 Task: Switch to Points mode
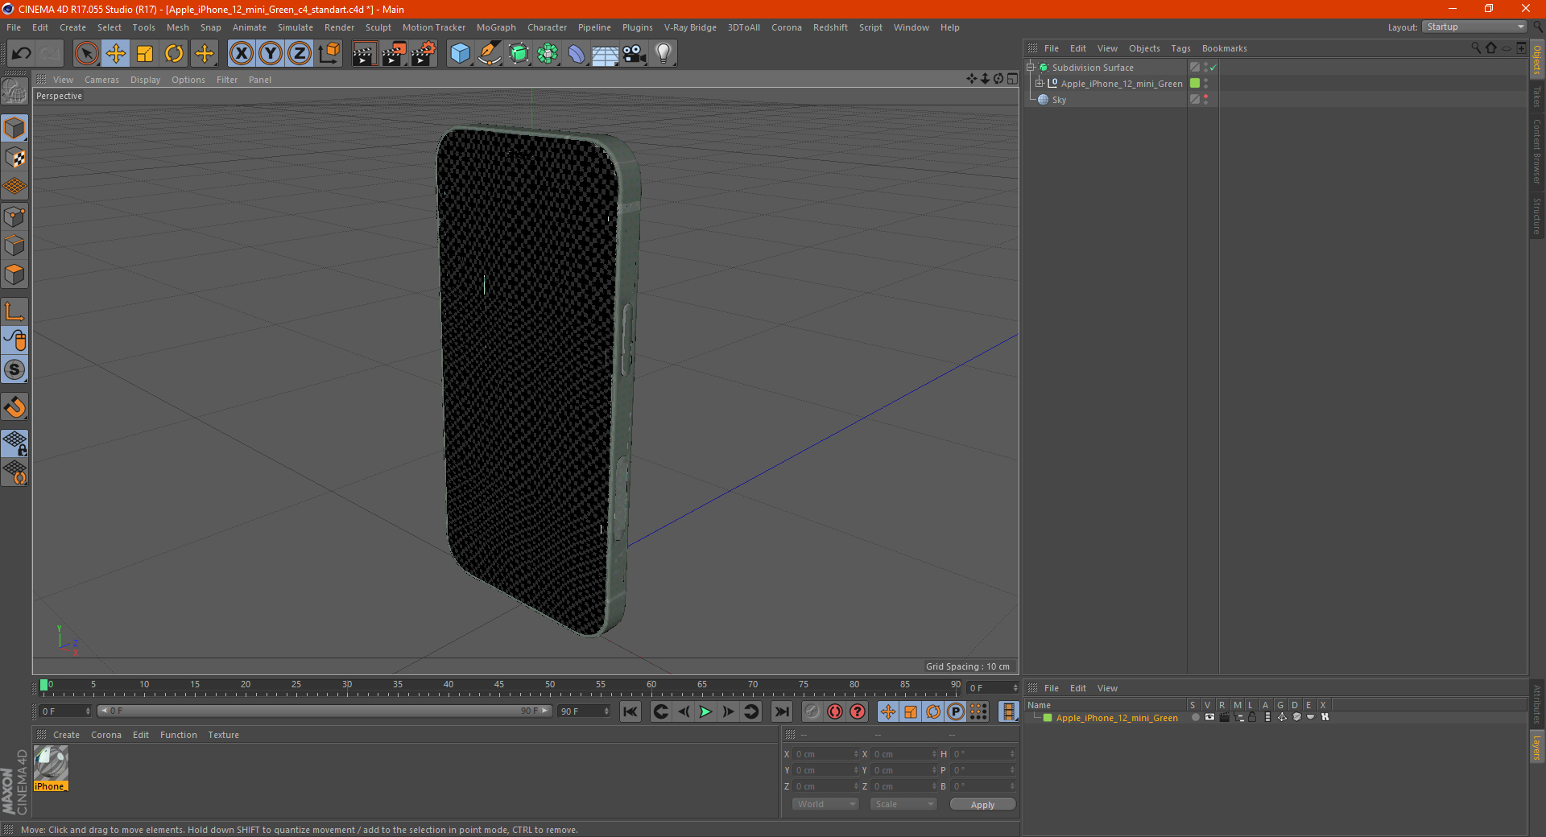pyautogui.click(x=14, y=216)
